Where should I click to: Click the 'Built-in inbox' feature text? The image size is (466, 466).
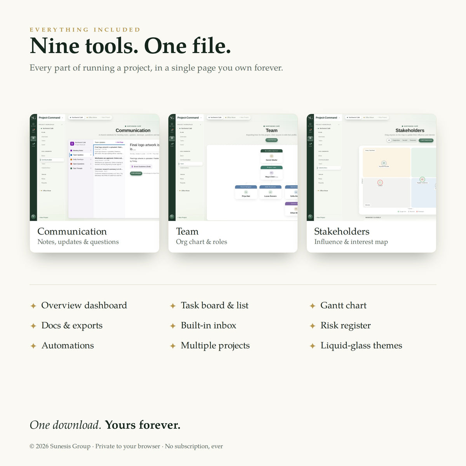209,325
